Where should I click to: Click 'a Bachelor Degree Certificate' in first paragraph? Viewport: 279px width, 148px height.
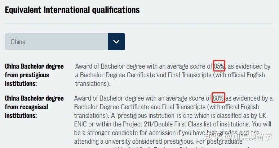tap(115, 75)
